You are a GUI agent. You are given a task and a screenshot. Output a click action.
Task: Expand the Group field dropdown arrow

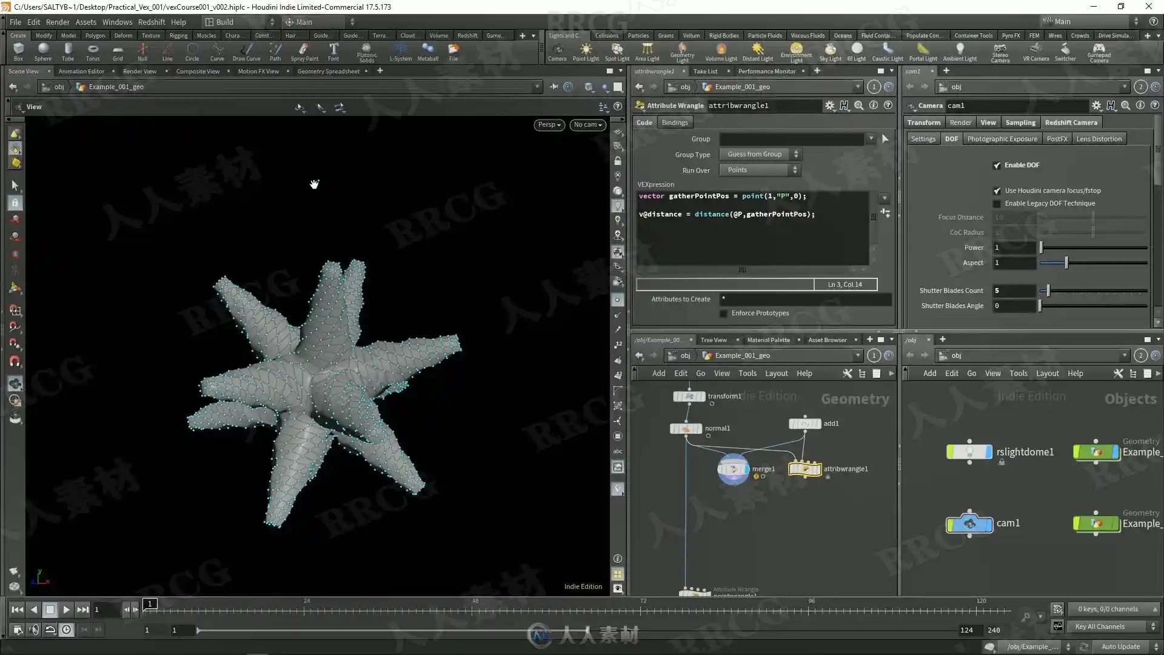coord(871,139)
